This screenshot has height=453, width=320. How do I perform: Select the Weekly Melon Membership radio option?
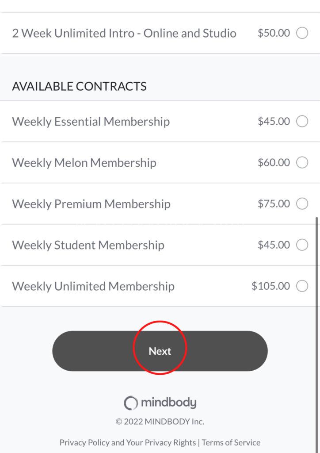302,163
